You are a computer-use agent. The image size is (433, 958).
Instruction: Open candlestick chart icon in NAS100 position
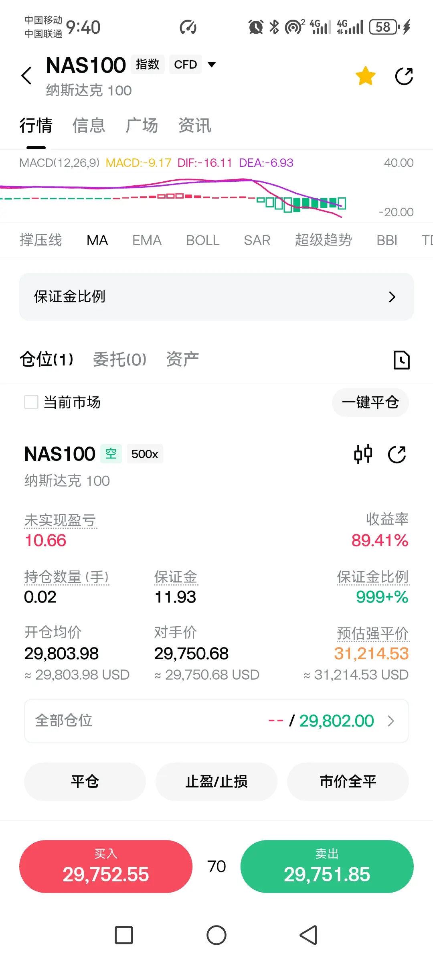tap(363, 455)
